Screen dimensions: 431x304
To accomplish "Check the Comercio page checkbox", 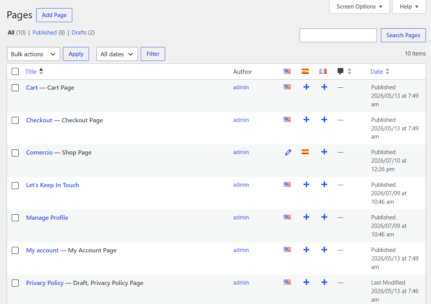I will (x=15, y=153).
